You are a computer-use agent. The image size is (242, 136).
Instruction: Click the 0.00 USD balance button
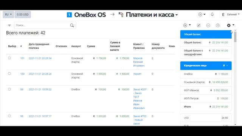(23, 14)
